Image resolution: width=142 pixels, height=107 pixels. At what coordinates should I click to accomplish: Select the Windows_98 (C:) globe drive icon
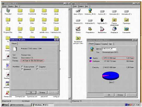coord(90,11)
